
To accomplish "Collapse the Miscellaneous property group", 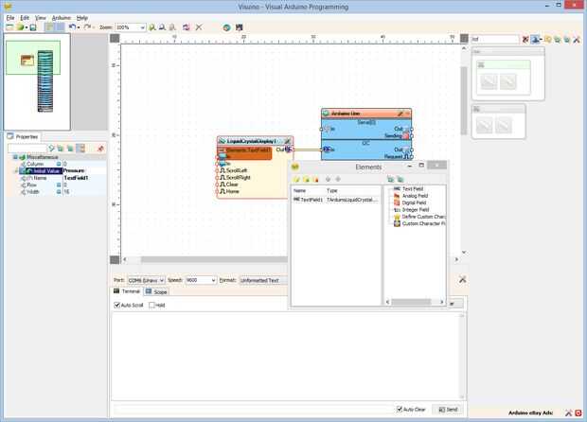I will coord(15,157).
